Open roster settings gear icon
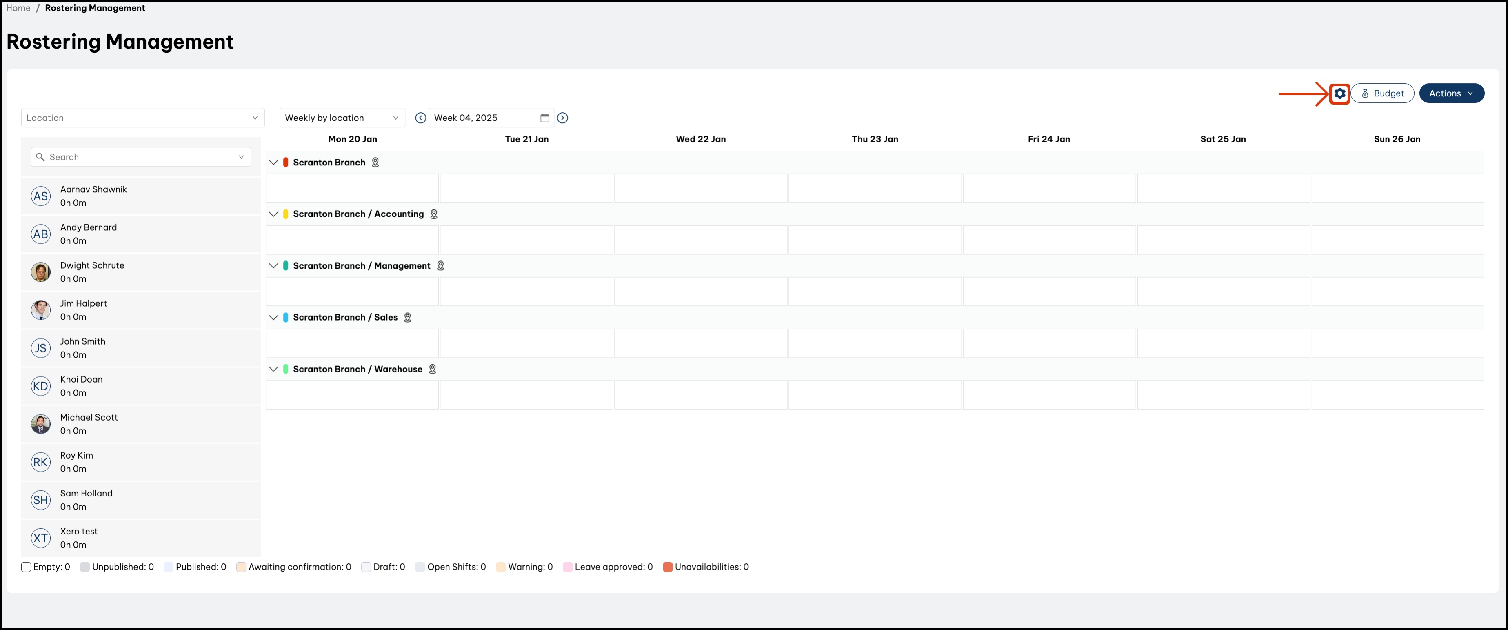The image size is (1508, 630). [x=1339, y=93]
